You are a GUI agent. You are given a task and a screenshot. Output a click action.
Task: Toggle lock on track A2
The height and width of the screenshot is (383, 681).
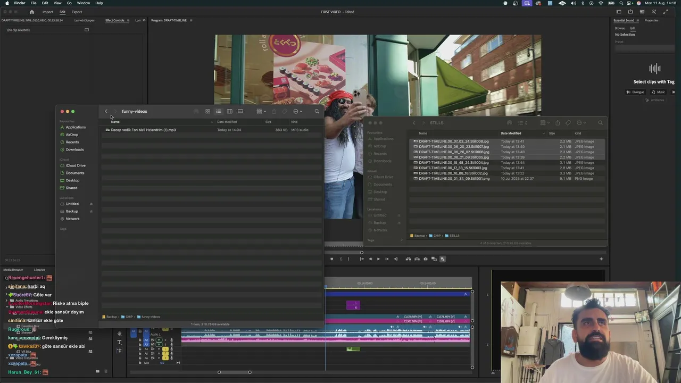tap(140, 340)
